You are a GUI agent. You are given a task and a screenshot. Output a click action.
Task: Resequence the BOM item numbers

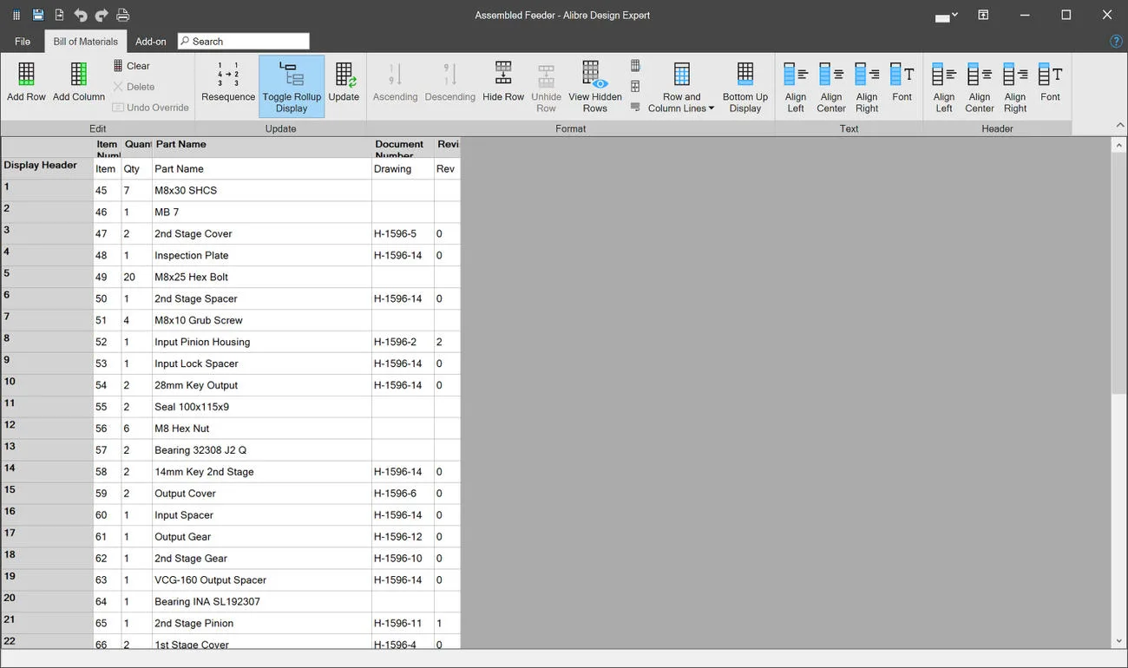[228, 82]
